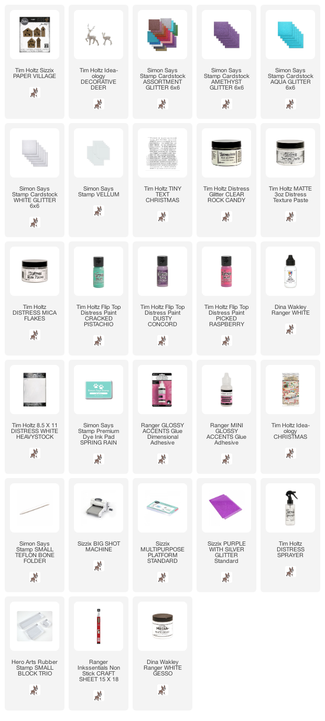Image resolution: width=325 pixels, height=721 pixels.
Task: Open the link Tim Holtz MATTE 3oz Distress Texture Paste
Action: pyautogui.click(x=290, y=194)
